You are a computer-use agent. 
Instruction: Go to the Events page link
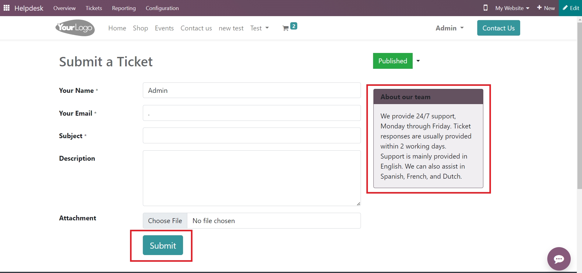click(x=164, y=28)
